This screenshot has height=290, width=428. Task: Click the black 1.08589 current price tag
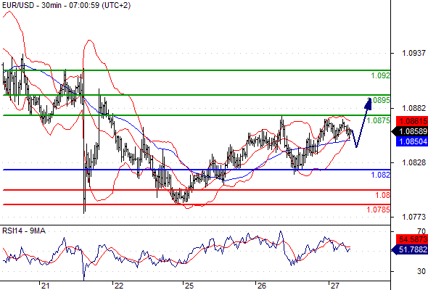pos(410,131)
